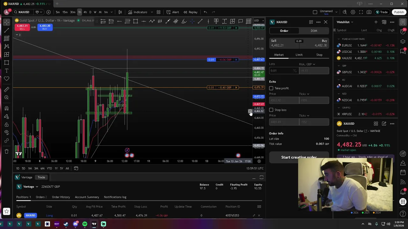Open the Risk, GBP unit dropdown
This screenshot has width=408, height=229.
point(307,64)
